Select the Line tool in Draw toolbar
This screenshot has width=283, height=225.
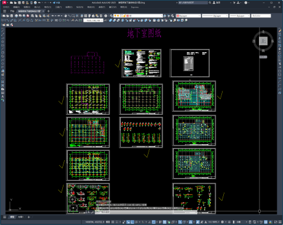(2, 31)
